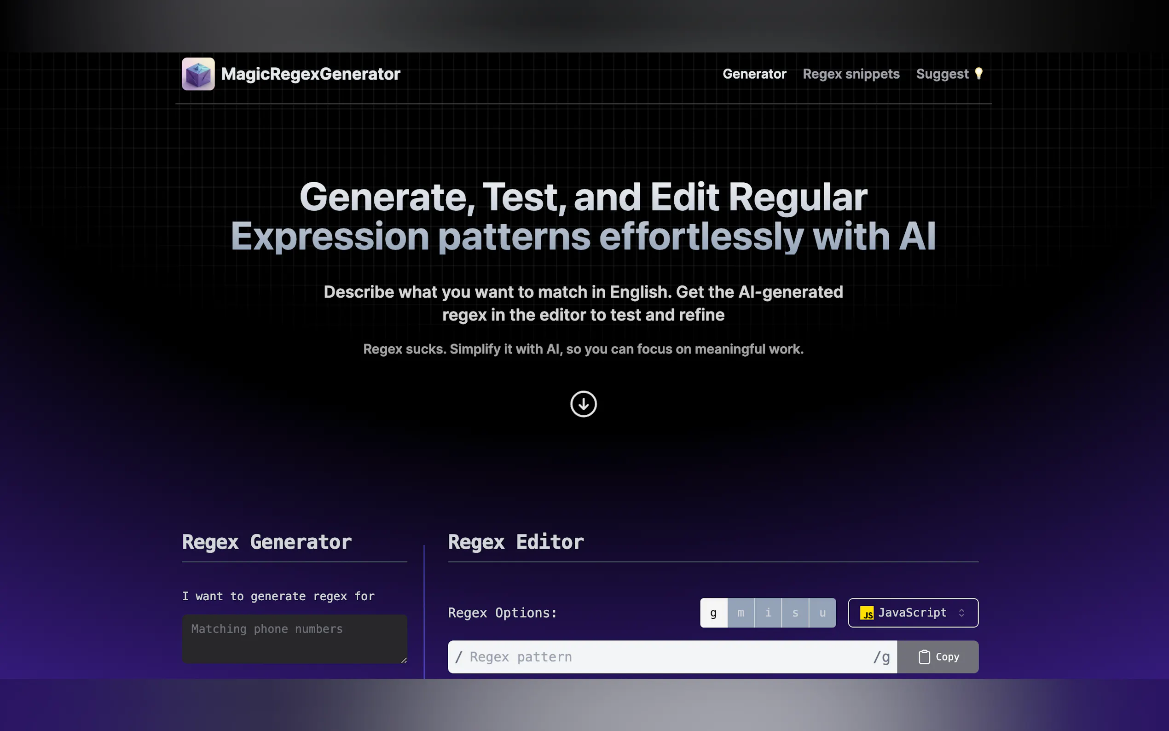This screenshot has width=1169, height=731.
Task: Toggle the global 'g' regex flag
Action: (713, 613)
